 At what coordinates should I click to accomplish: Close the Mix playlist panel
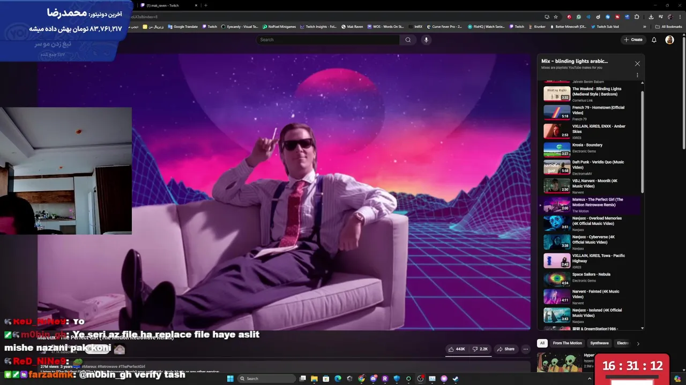point(637,64)
